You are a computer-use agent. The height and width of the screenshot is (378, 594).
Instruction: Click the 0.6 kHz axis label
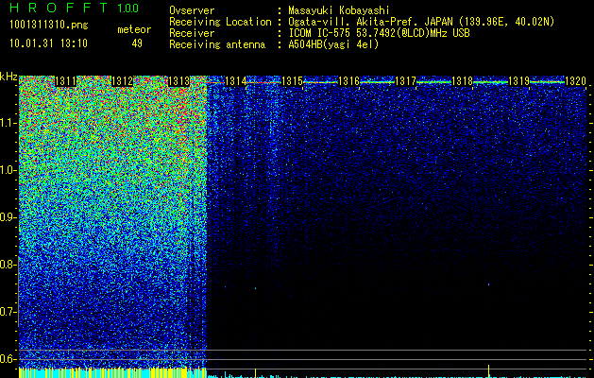click(8, 359)
